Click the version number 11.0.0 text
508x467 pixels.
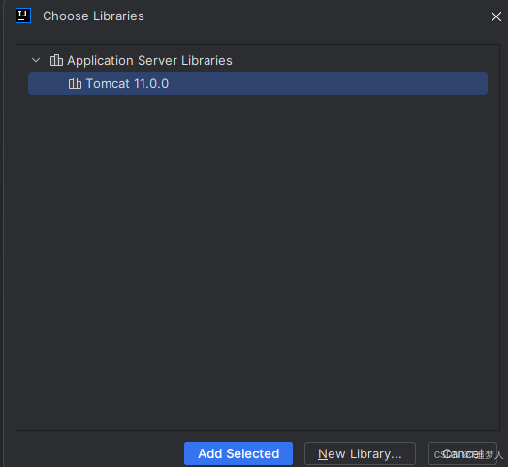tap(151, 84)
